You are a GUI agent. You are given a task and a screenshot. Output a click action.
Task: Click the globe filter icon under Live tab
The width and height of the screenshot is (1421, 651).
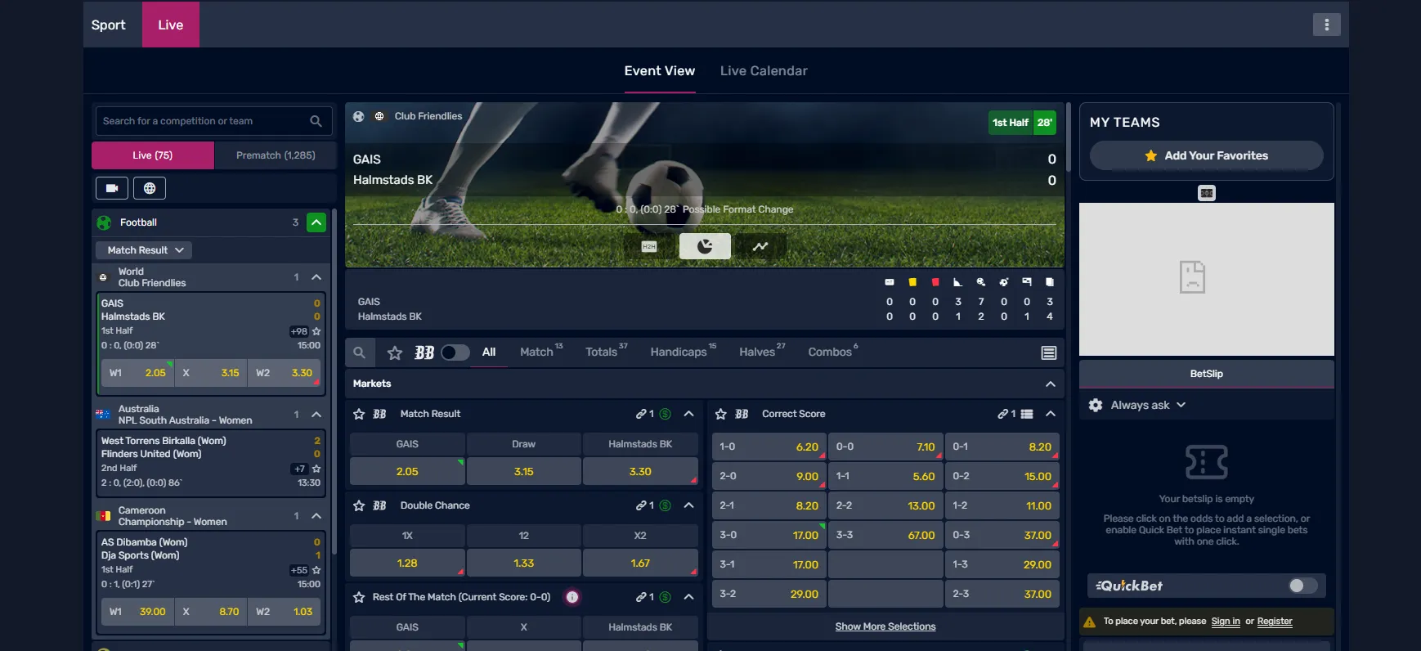coord(150,188)
